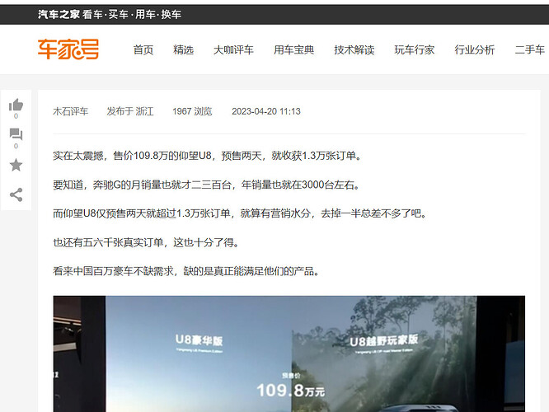
Task: Click the 买车 link in top bar
Action: click(x=119, y=14)
